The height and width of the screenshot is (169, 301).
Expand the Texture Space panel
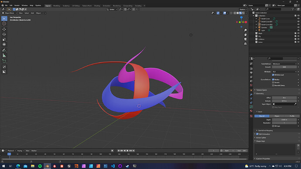coord(261,90)
